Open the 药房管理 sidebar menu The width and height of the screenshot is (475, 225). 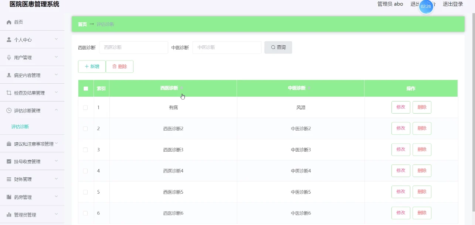32,197
